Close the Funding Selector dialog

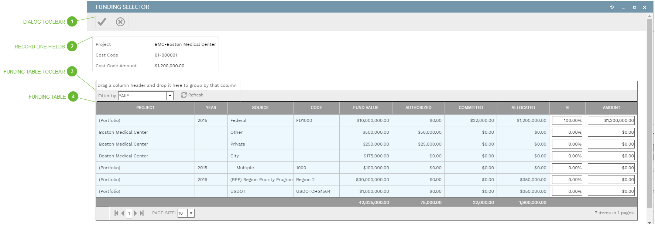click(x=645, y=7)
